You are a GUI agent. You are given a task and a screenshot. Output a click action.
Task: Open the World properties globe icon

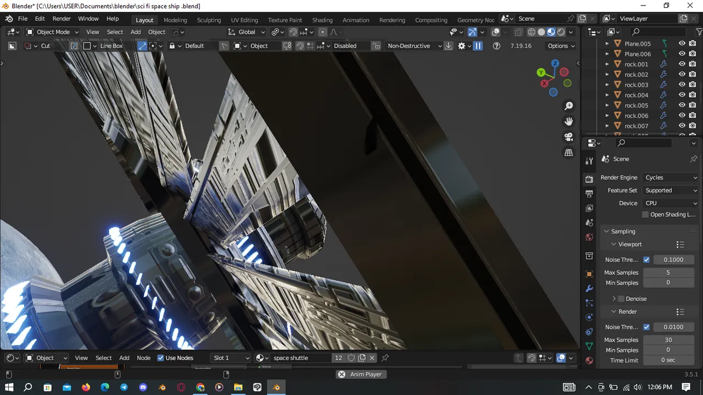coord(589,237)
